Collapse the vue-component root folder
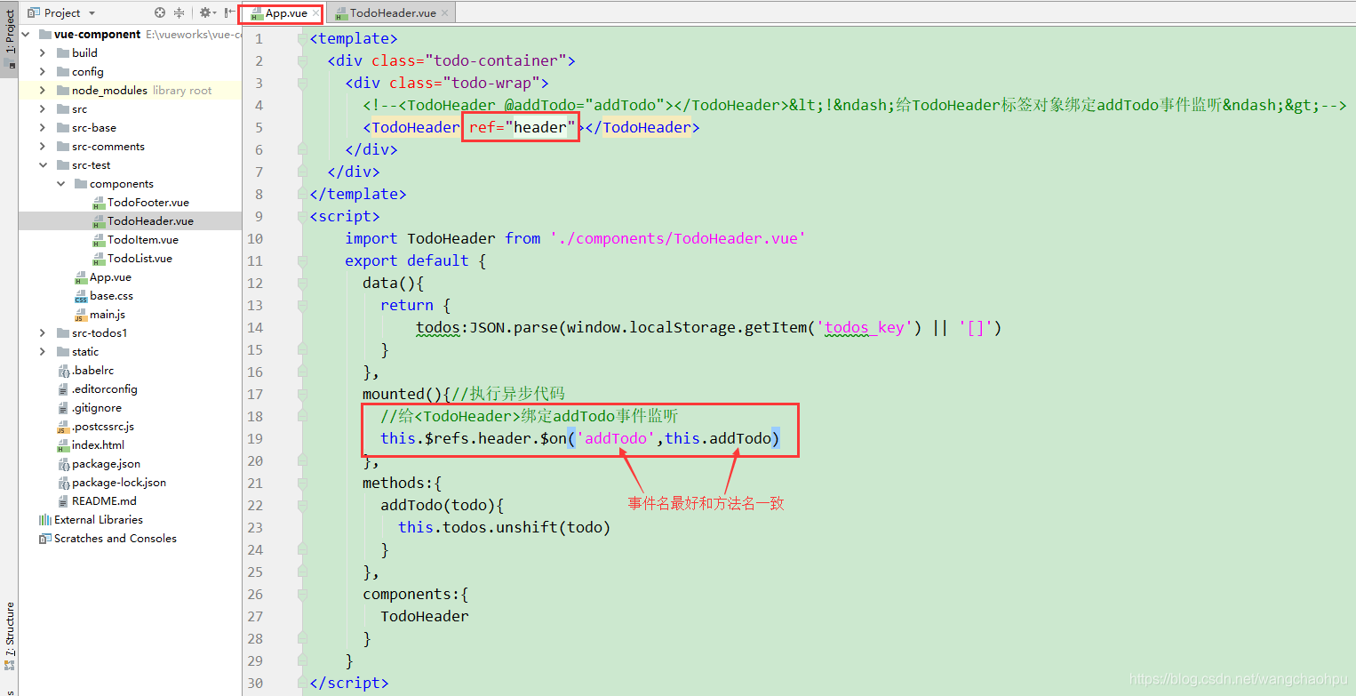 [25, 35]
